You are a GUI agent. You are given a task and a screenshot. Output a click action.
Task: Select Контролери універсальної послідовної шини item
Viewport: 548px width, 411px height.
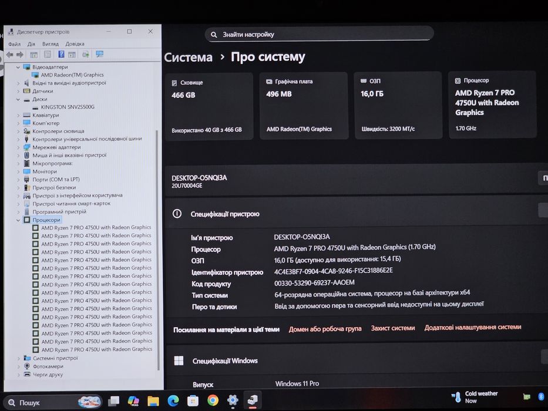87,139
